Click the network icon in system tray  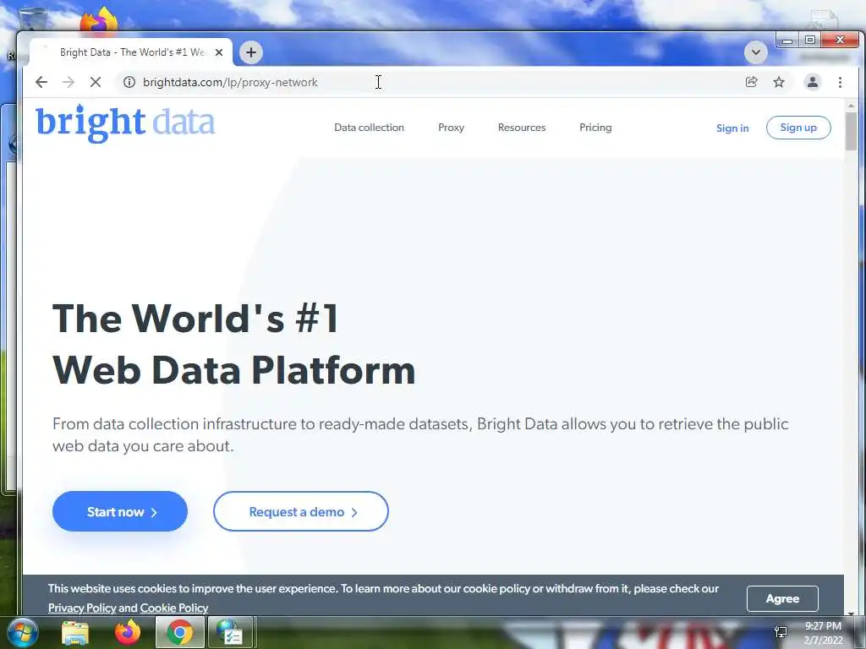[781, 632]
